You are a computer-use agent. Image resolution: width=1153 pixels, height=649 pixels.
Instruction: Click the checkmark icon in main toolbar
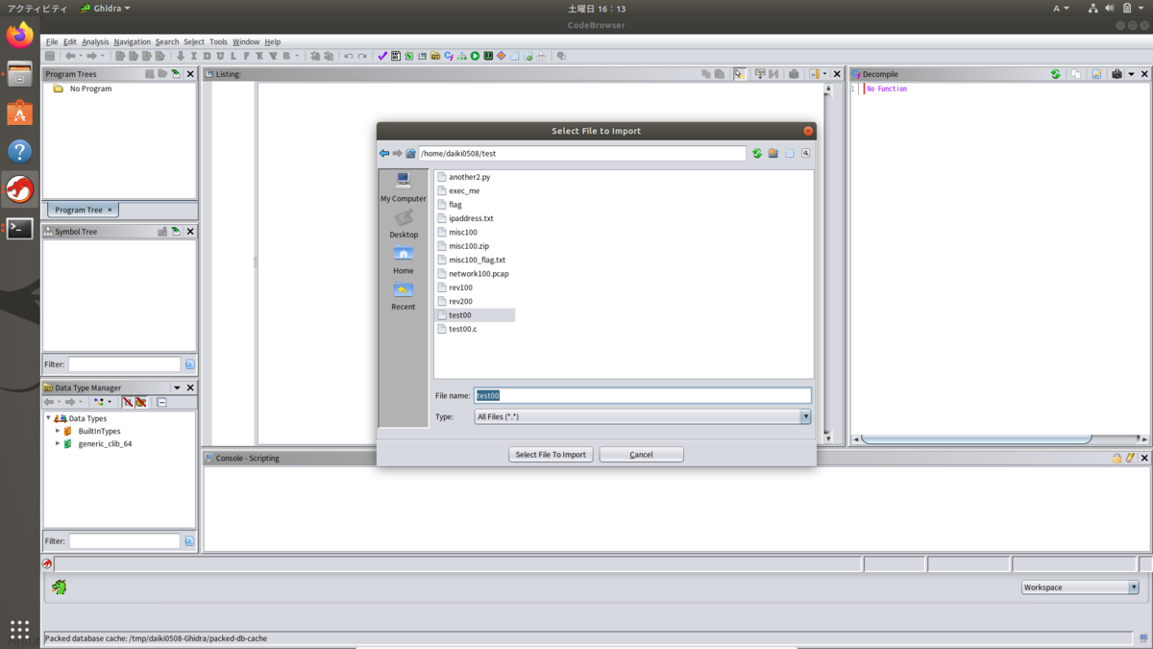point(382,56)
